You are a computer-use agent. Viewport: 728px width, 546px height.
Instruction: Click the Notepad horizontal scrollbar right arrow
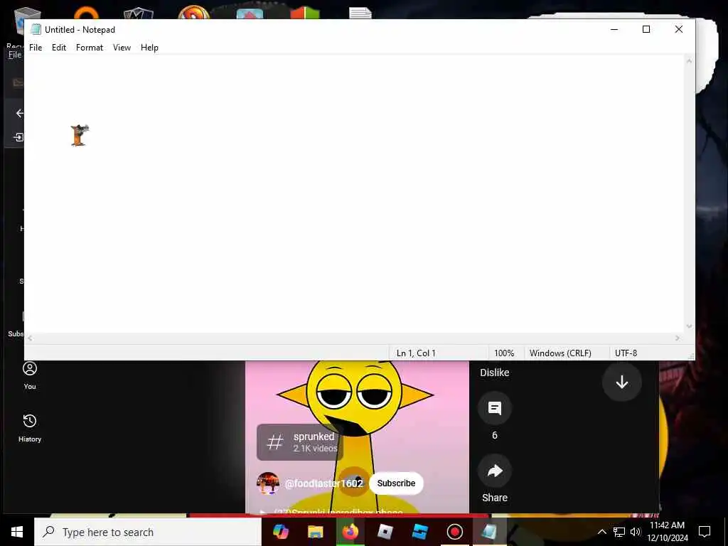678,338
